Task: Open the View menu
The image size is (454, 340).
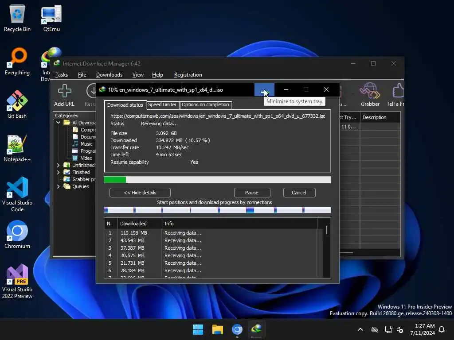Action: coord(138,75)
